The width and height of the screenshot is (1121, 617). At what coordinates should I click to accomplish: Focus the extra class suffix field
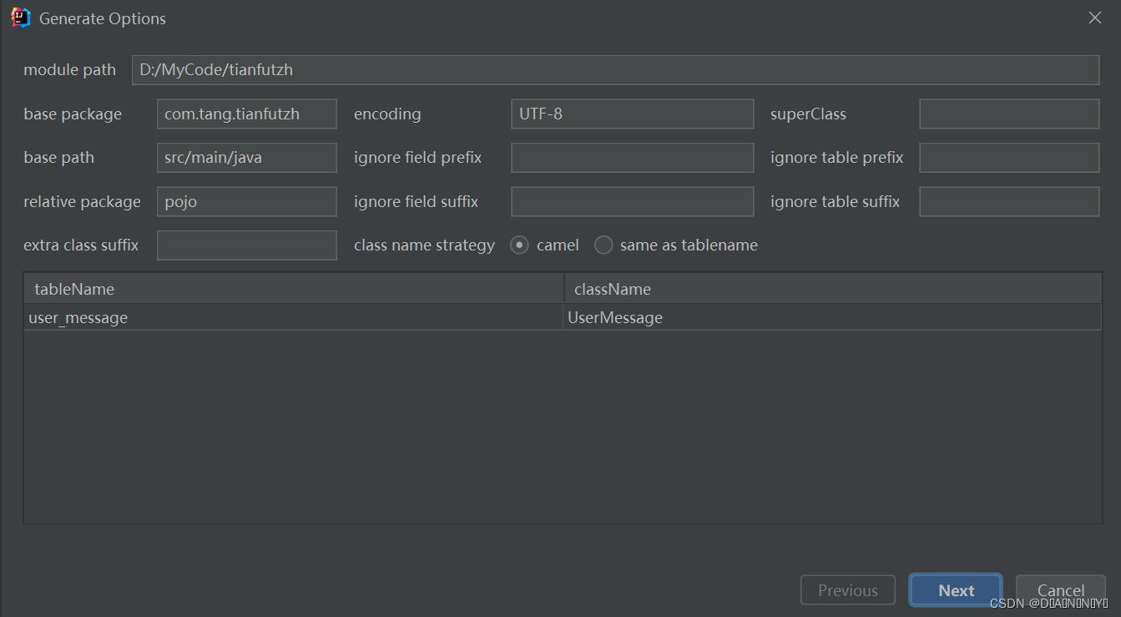pos(247,245)
